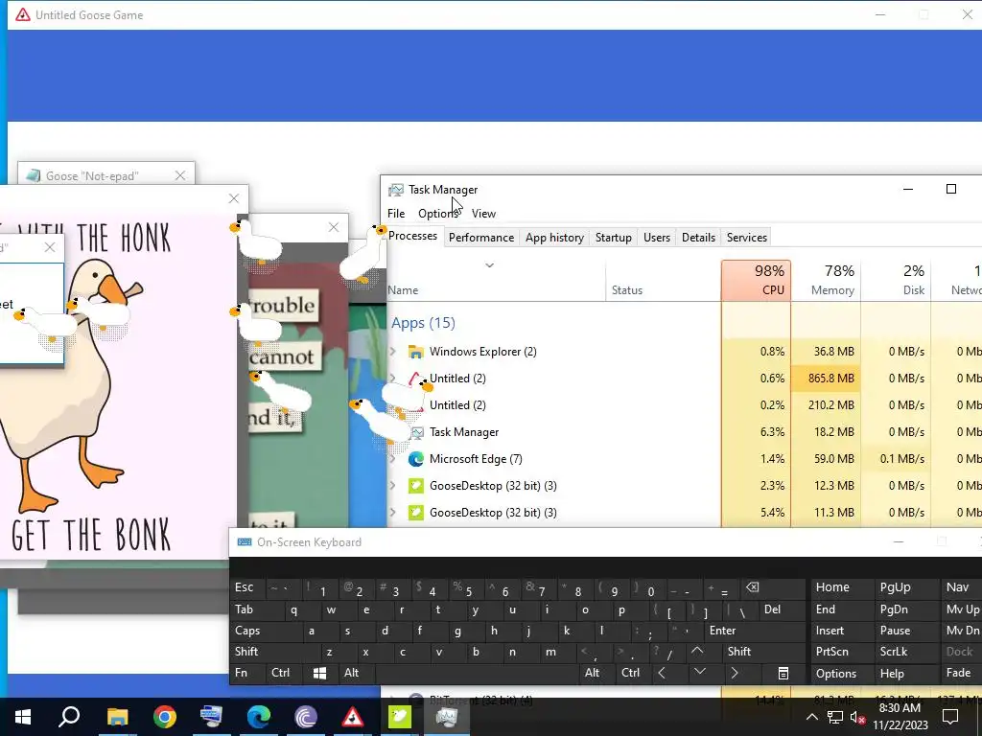
Task: Switch to the Services tab
Action: pos(746,238)
